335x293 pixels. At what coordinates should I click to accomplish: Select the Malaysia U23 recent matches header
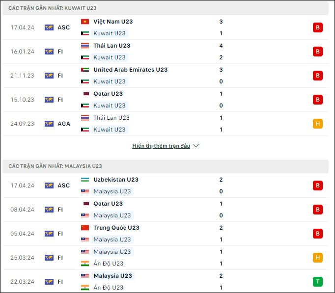pos(166,166)
